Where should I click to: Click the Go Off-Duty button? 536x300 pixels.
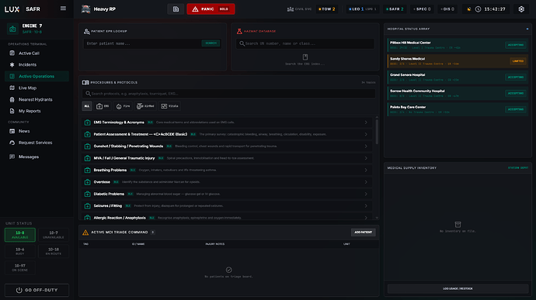37,290
